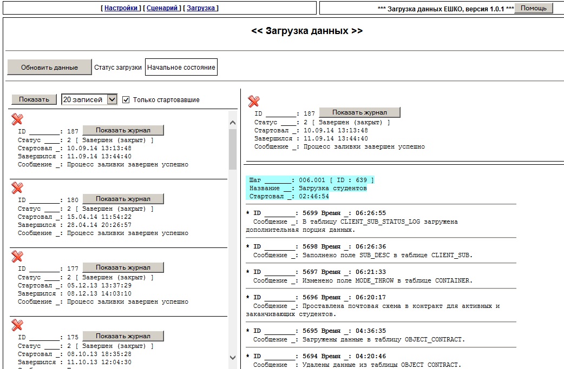564x369 pixels.
Task: Show journal for record ID 177
Action: (x=123, y=267)
